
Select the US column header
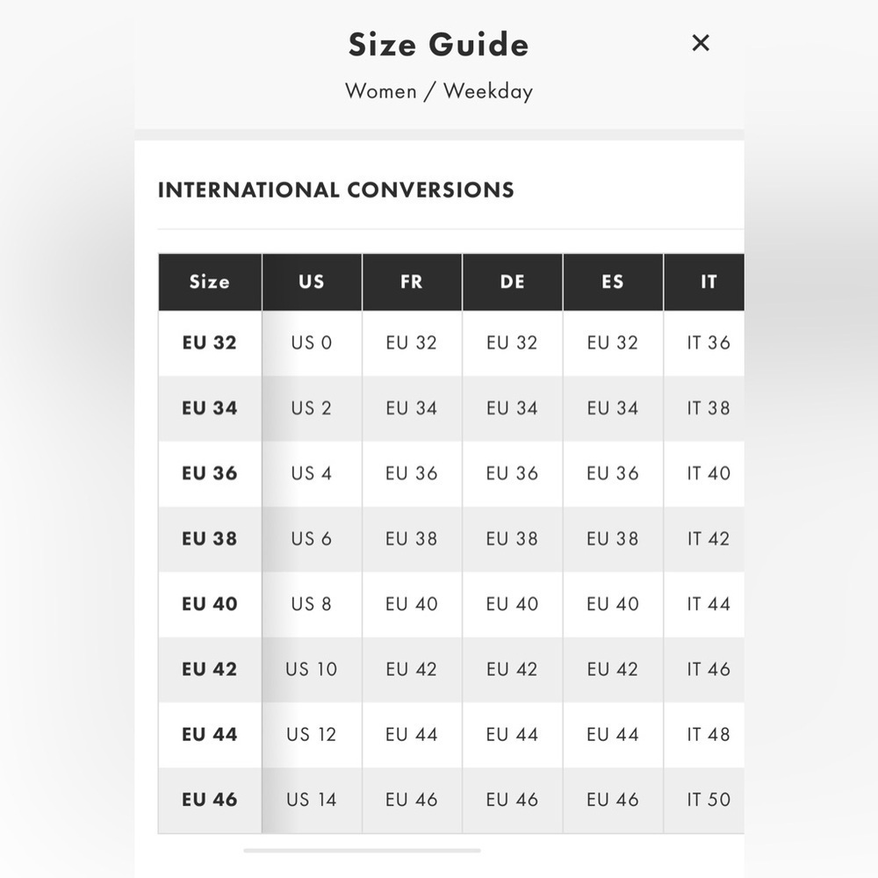[312, 282]
